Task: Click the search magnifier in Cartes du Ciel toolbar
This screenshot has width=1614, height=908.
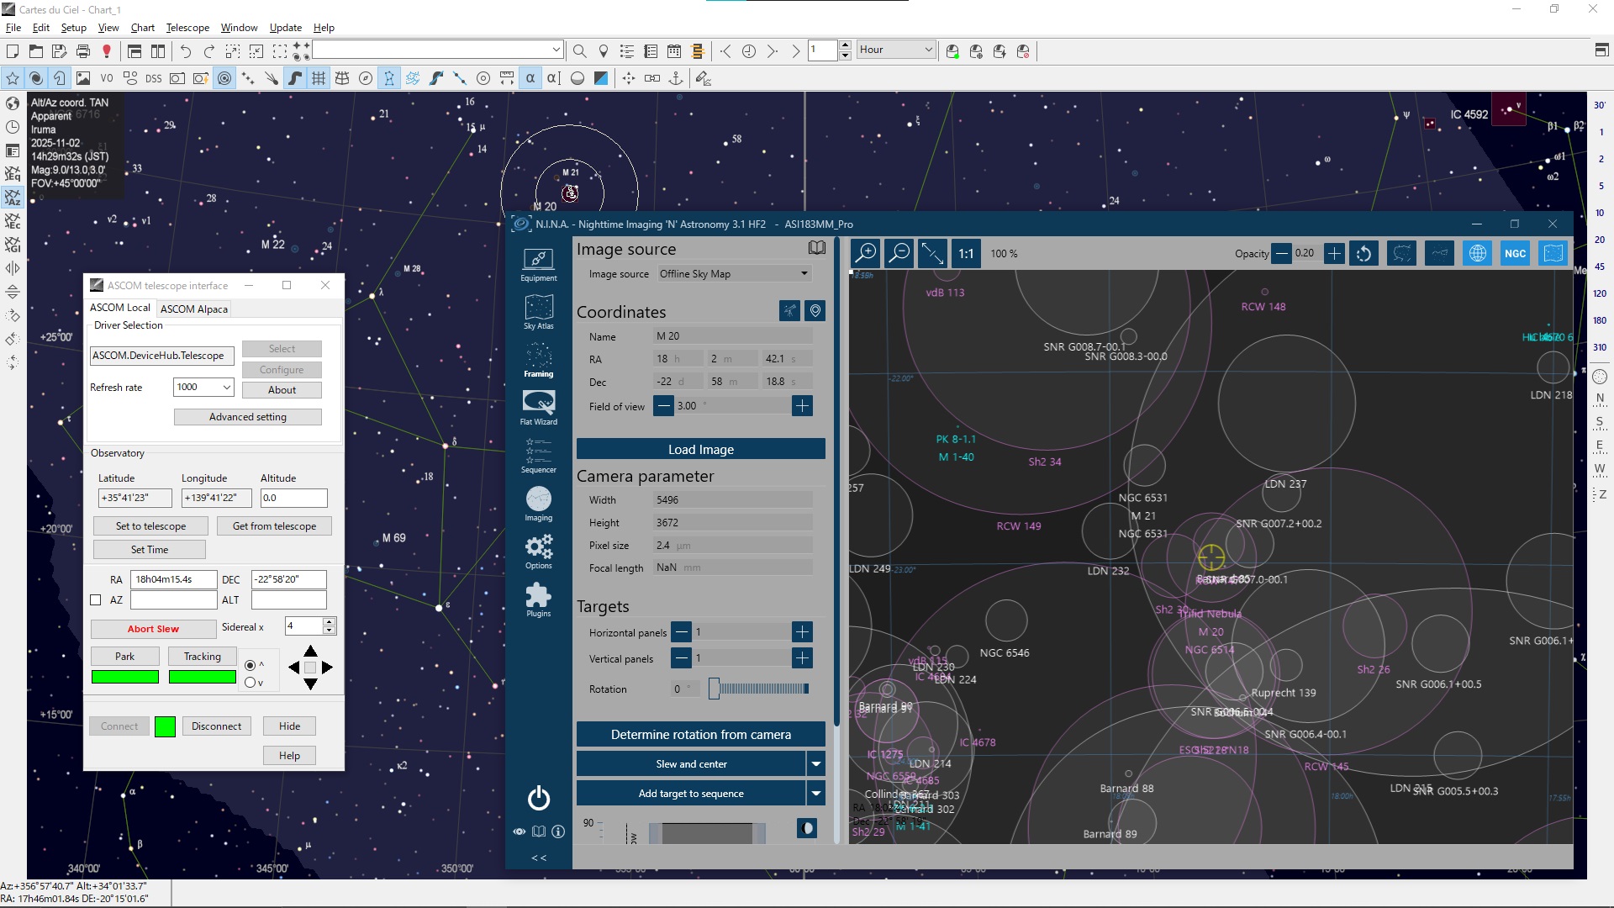Action: pyautogui.click(x=579, y=51)
